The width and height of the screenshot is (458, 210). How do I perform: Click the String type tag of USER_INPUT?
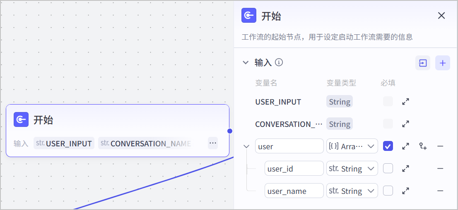tap(340, 102)
